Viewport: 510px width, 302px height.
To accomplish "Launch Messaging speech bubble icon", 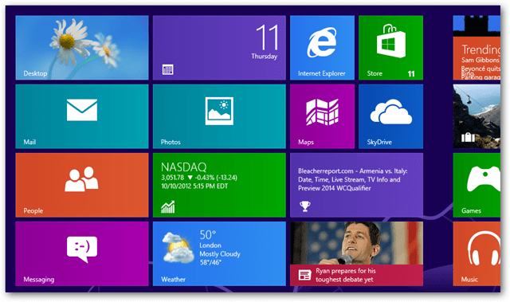I will 82,249.
